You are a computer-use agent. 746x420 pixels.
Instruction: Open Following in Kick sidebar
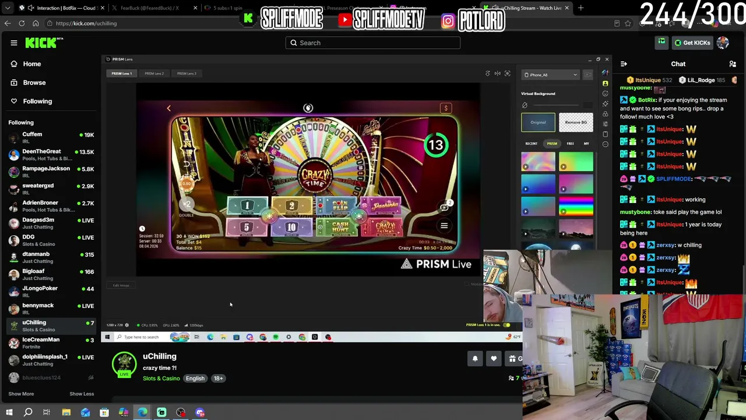click(x=37, y=101)
